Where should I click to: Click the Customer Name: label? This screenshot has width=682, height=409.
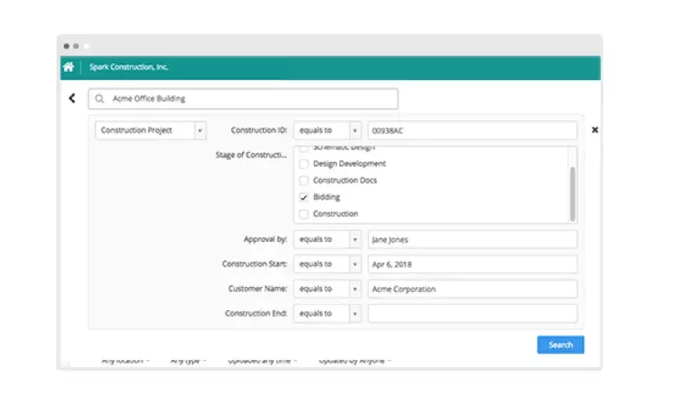[x=257, y=289]
